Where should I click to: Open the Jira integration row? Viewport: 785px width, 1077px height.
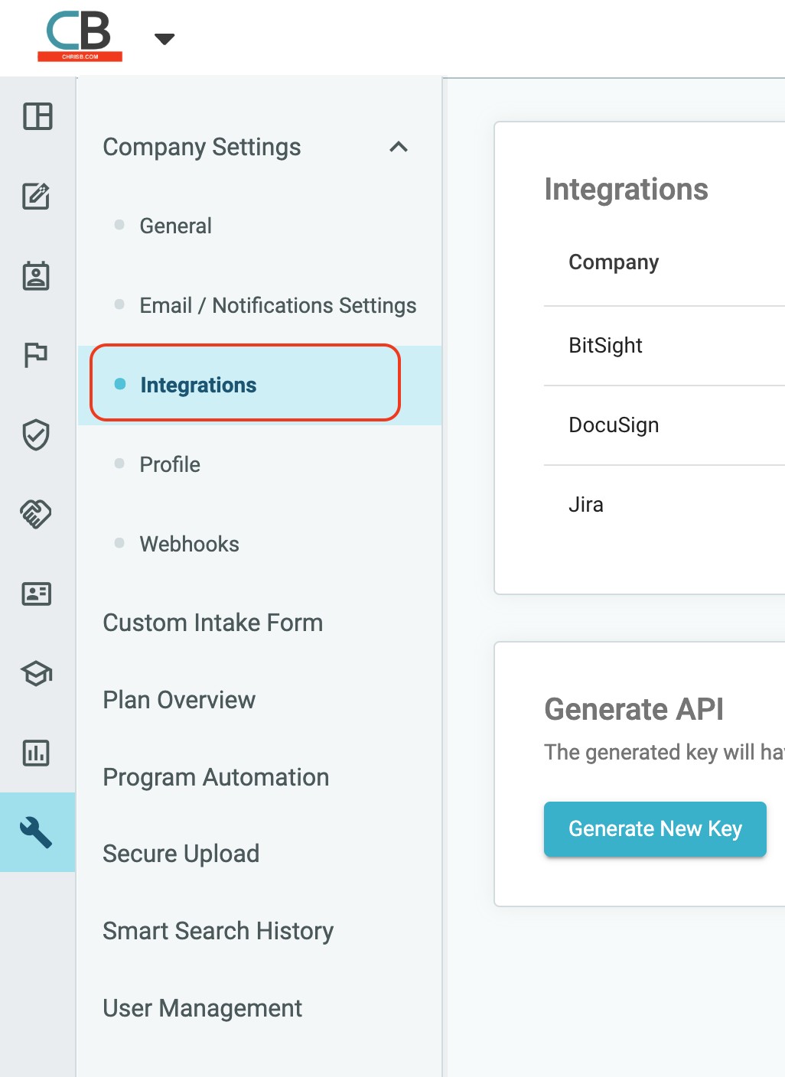(x=586, y=504)
